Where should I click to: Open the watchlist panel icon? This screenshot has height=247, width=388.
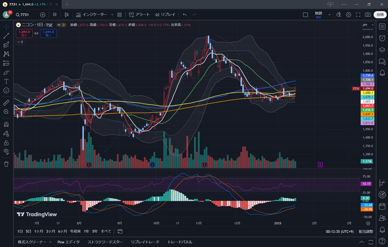pyautogui.click(x=382, y=27)
